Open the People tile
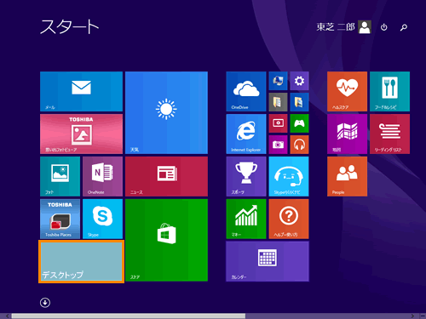This screenshot has height=319, width=426. pyautogui.click(x=347, y=176)
